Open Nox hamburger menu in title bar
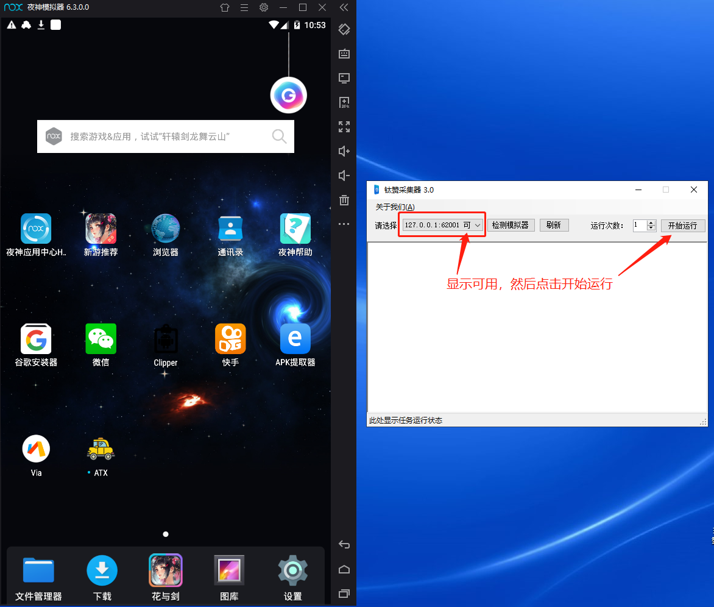The width and height of the screenshot is (714, 607). [x=244, y=7]
